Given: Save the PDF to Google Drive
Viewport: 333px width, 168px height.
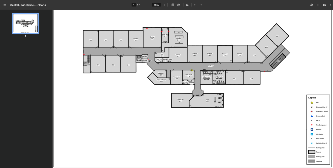Looking at the screenshot, I should pyautogui.click(x=312, y=5).
